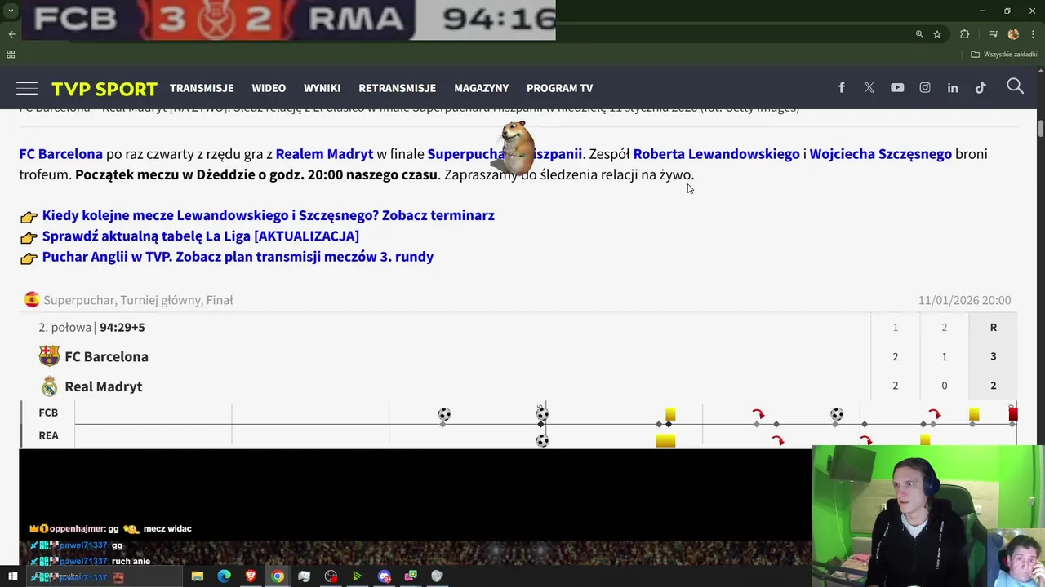This screenshot has height=587, width=1045.
Task: Click the TVP SPORT logo
Action: [x=104, y=89]
